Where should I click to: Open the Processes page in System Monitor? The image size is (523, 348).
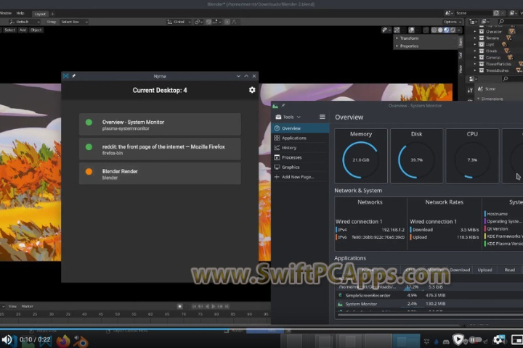coord(300,157)
